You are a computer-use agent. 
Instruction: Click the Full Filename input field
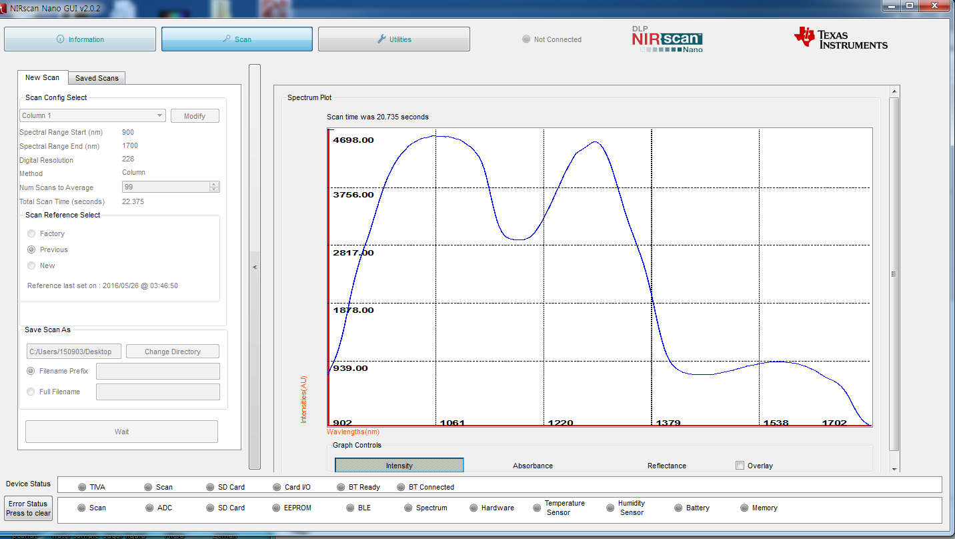tap(158, 392)
